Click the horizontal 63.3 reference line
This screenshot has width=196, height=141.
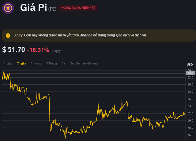click(92, 73)
